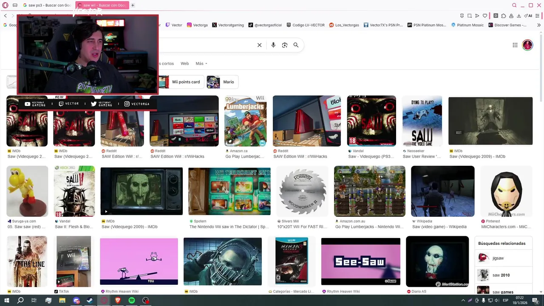544x306 pixels.
Task: Open Spec Ops The Line cover image
Action: (x=27, y=261)
